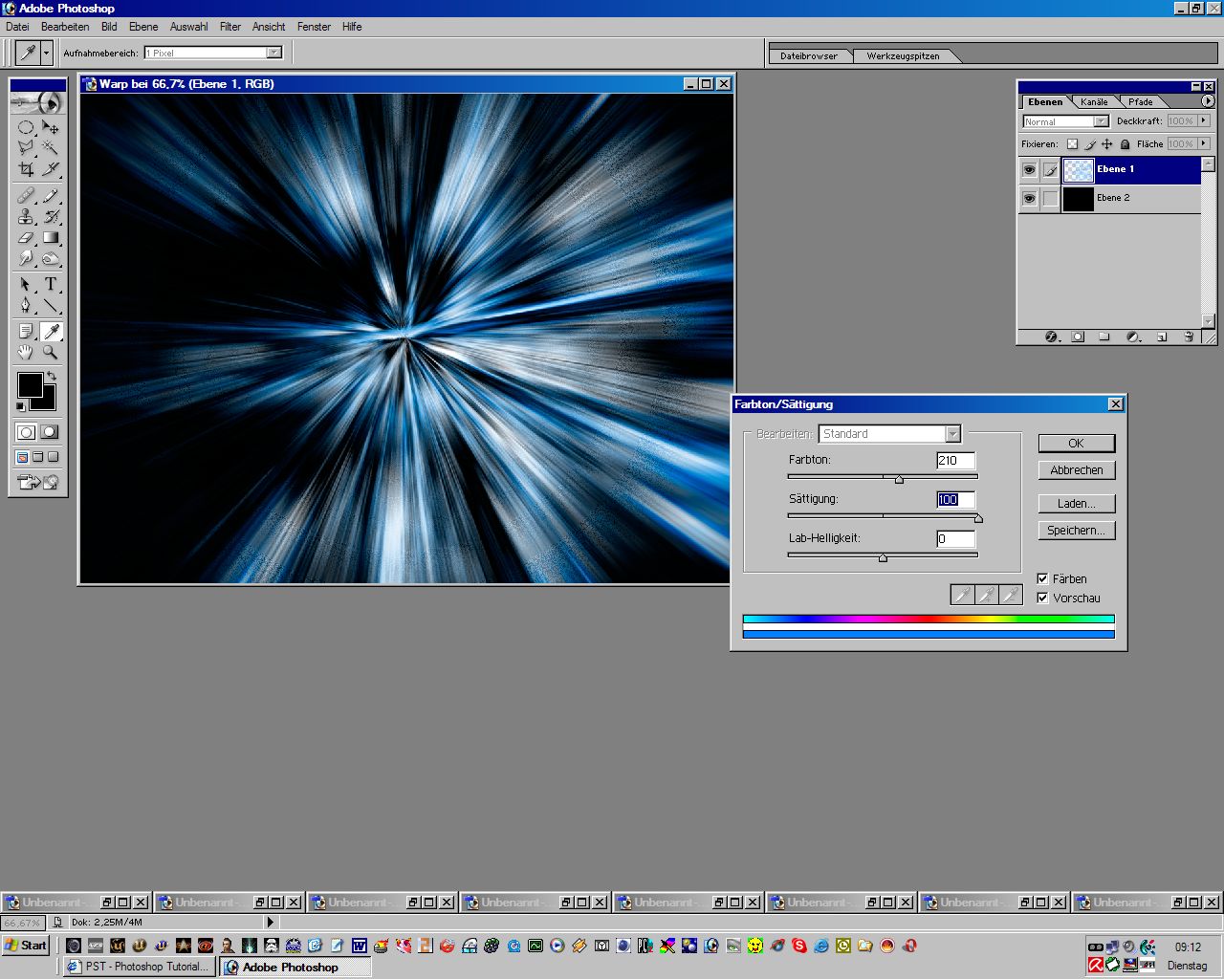
Task: Uncheck the Färben checkbox
Action: (x=1043, y=578)
